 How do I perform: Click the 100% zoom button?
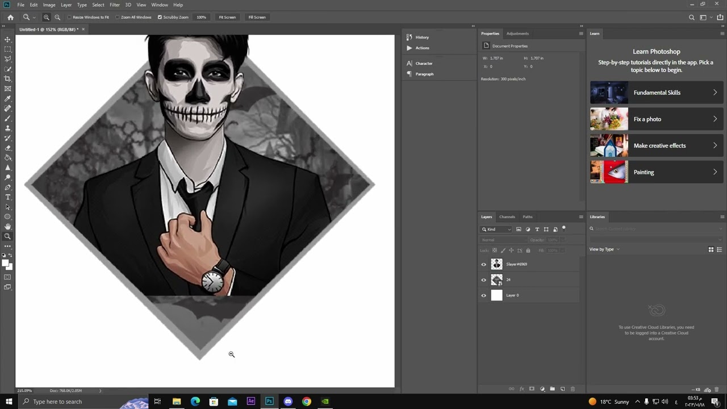pyautogui.click(x=201, y=17)
